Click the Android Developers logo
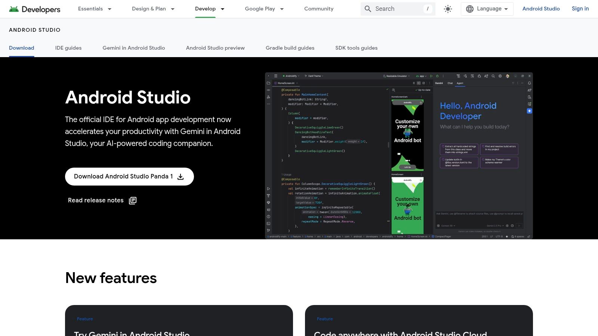 35,9
